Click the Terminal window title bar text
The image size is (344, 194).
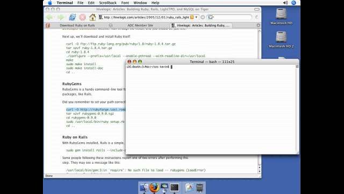tap(212, 62)
